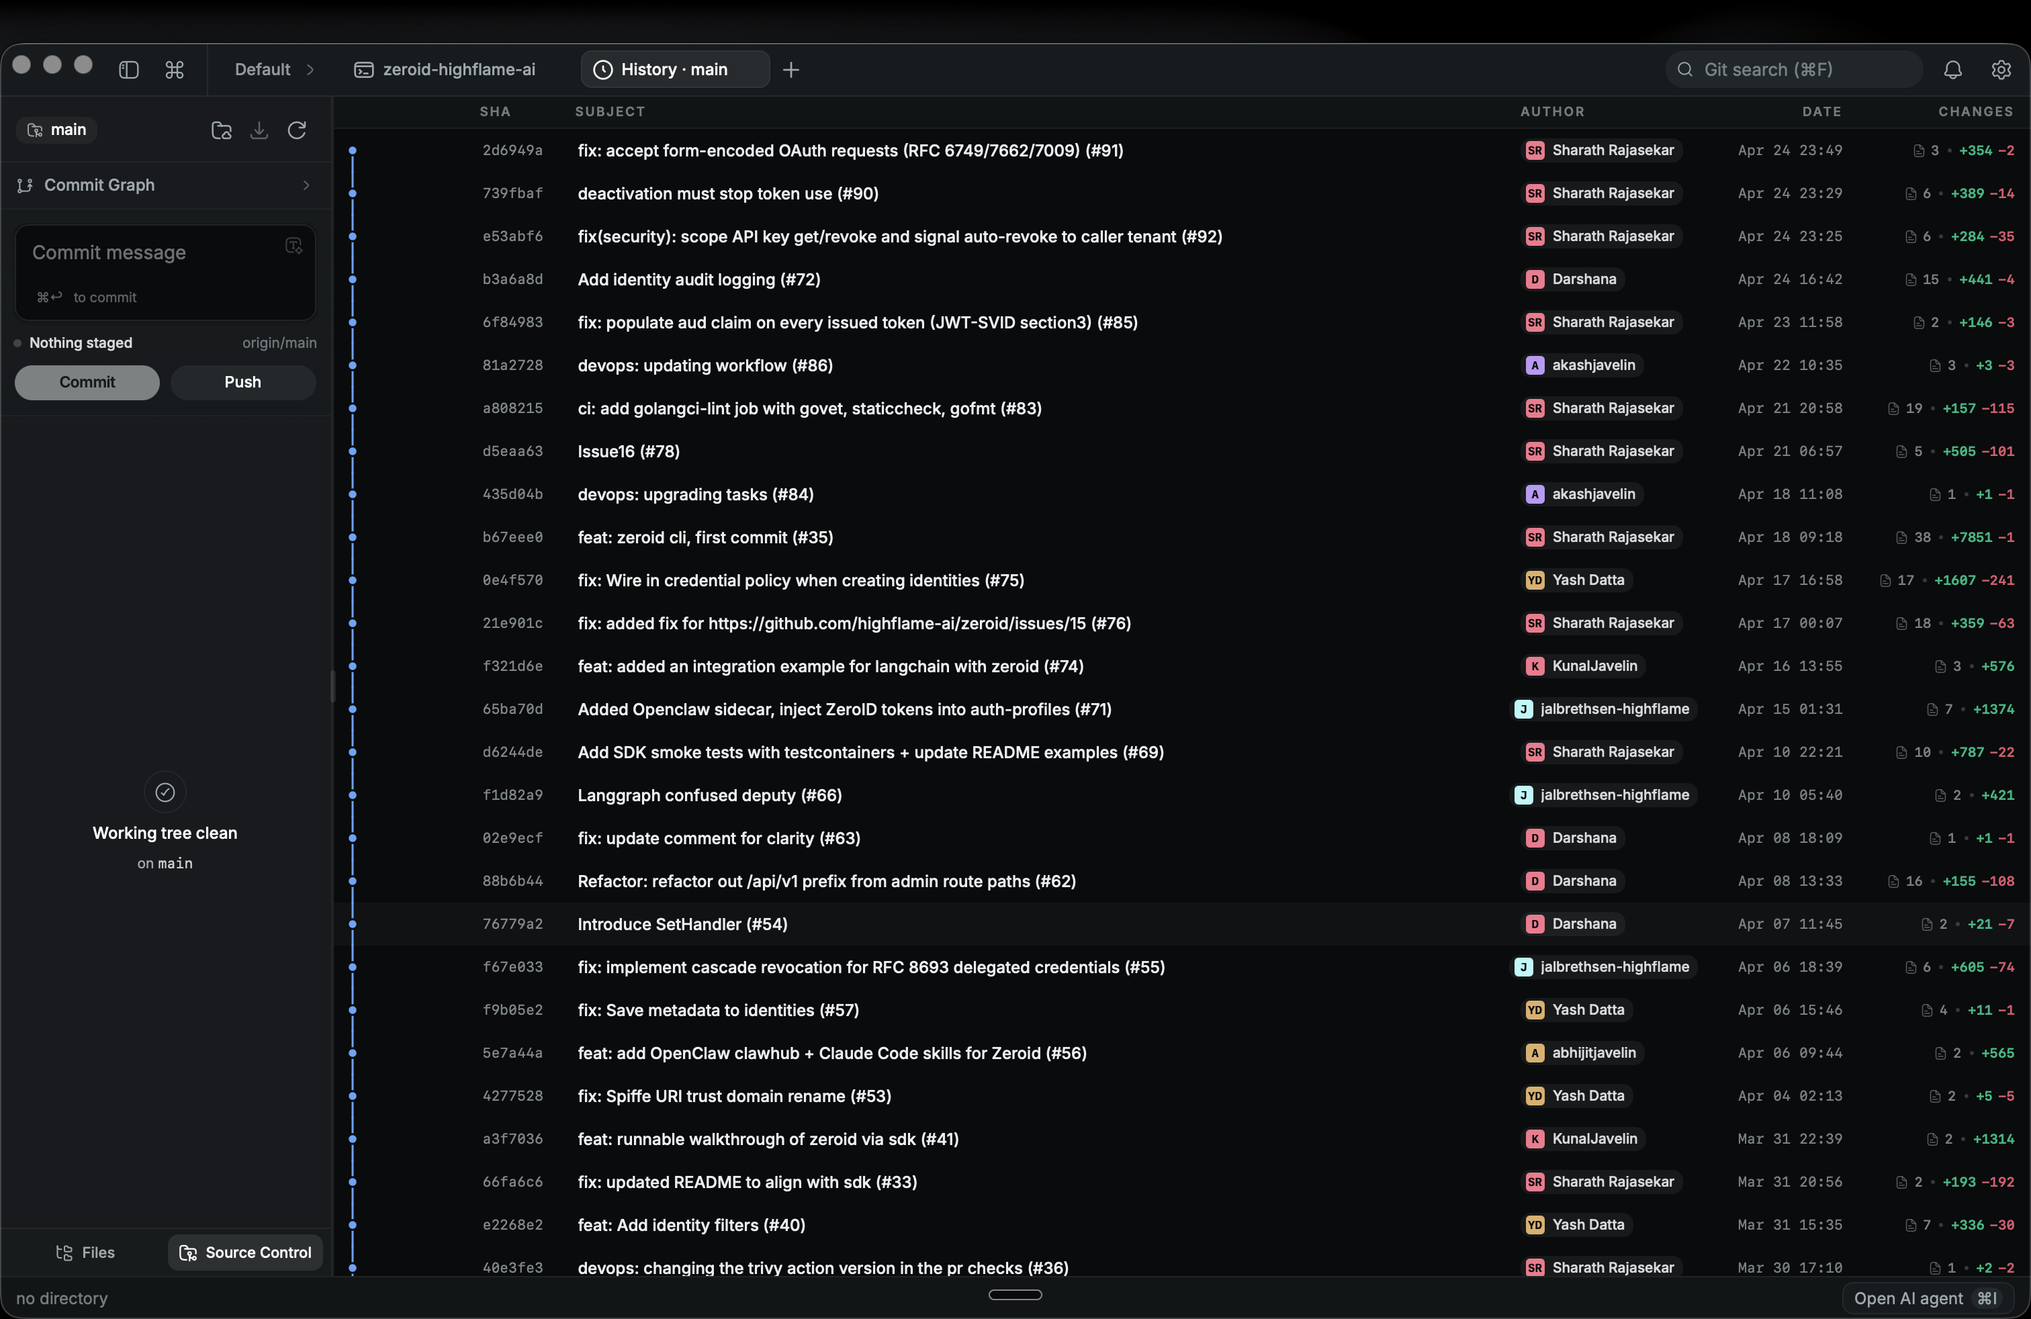The image size is (2031, 1319).
Task: Click the SUBJECT column header
Action: point(610,111)
